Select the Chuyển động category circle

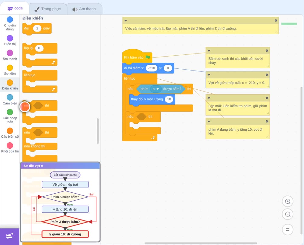(10, 19)
